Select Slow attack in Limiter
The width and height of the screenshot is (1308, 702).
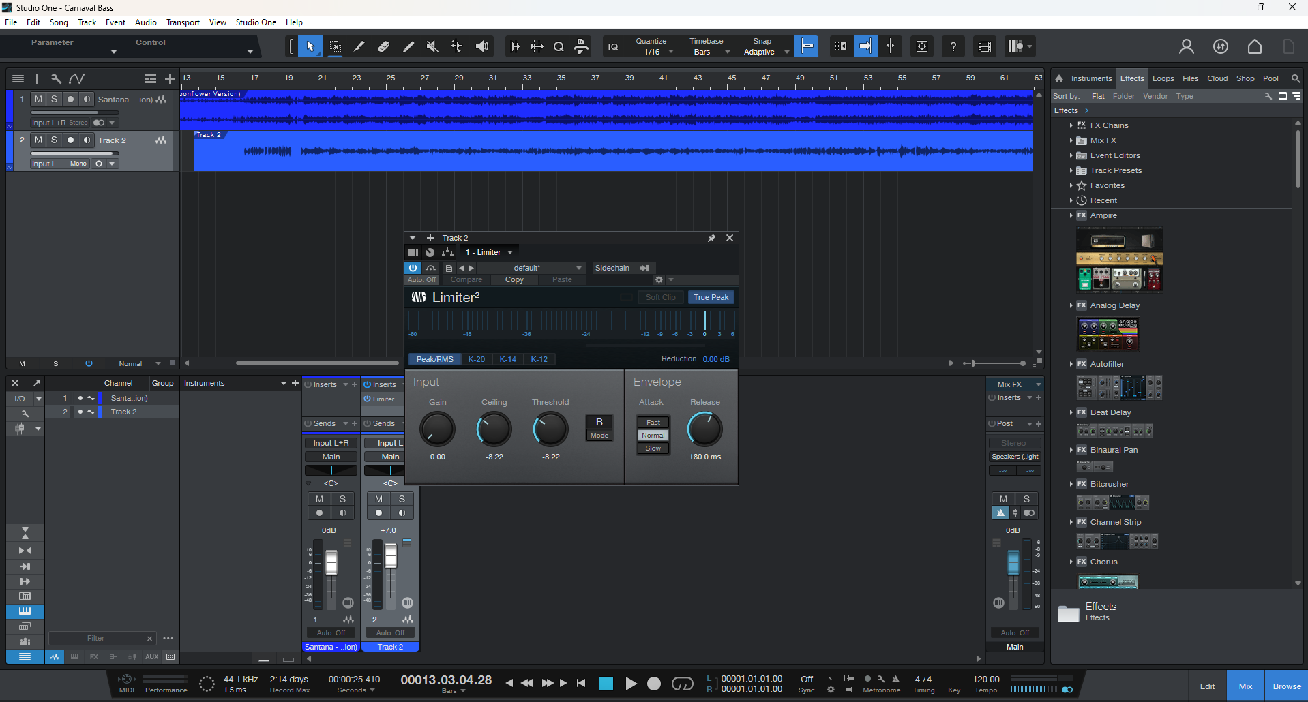click(x=653, y=448)
